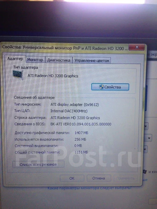
Task: Confirm with the OK button
Action: 72,178
